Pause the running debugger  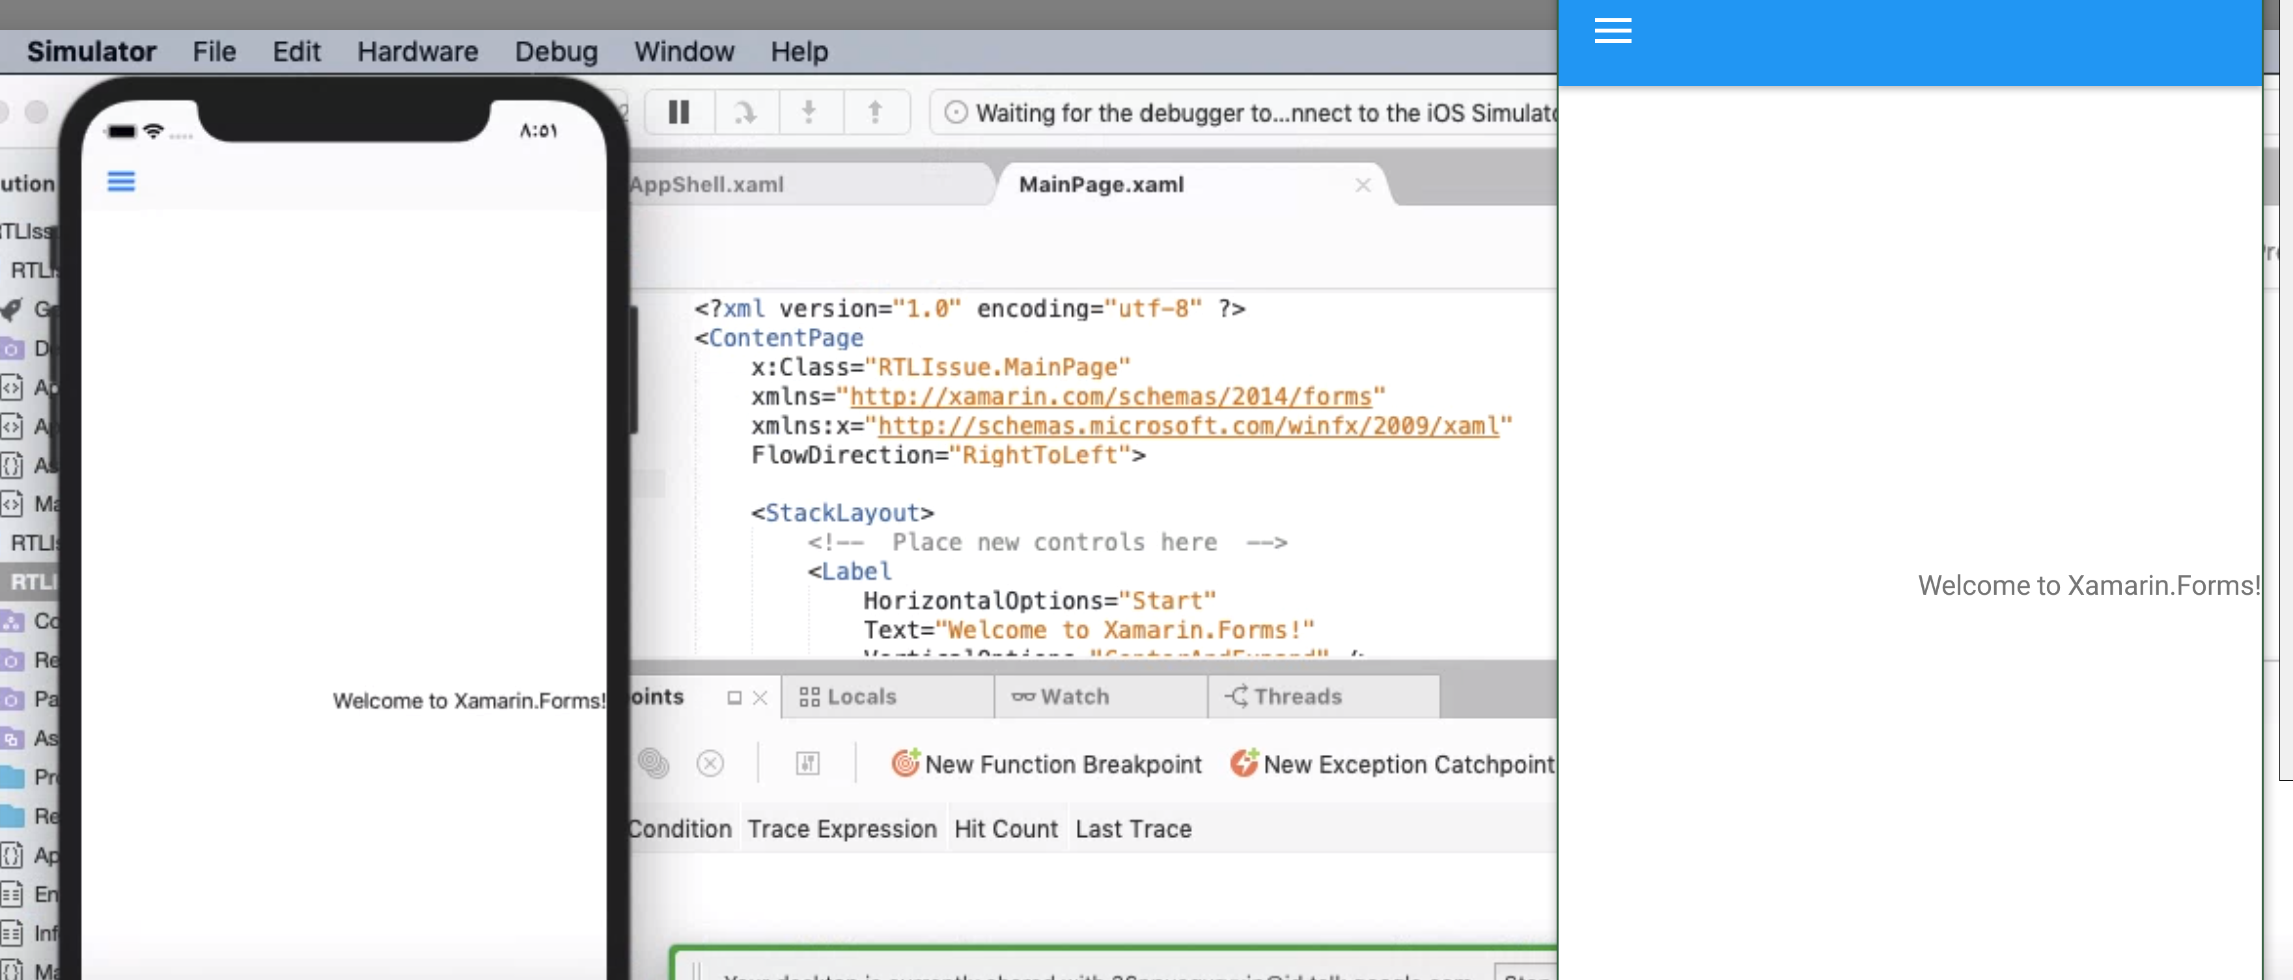point(678,111)
